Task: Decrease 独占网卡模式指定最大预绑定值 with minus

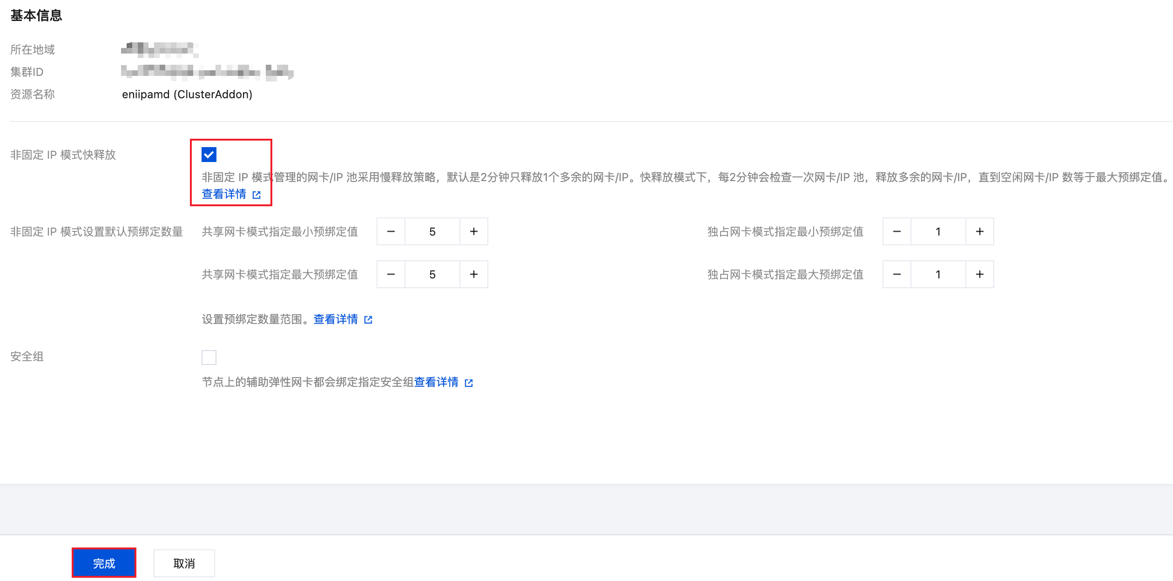Action: [897, 274]
